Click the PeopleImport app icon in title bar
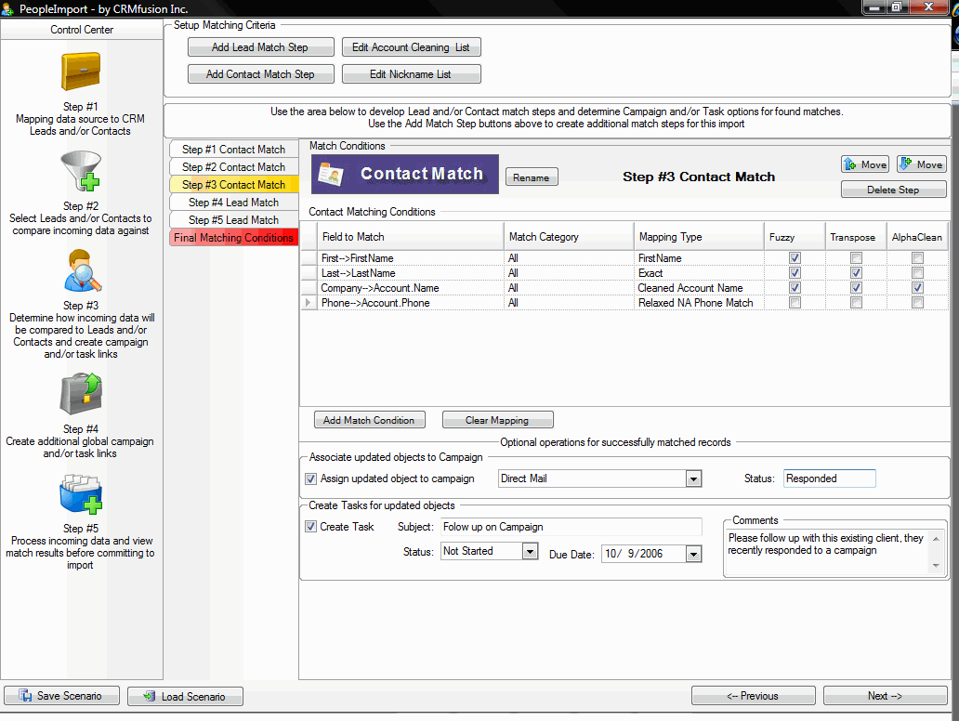The height and width of the screenshot is (721, 959). [7, 8]
